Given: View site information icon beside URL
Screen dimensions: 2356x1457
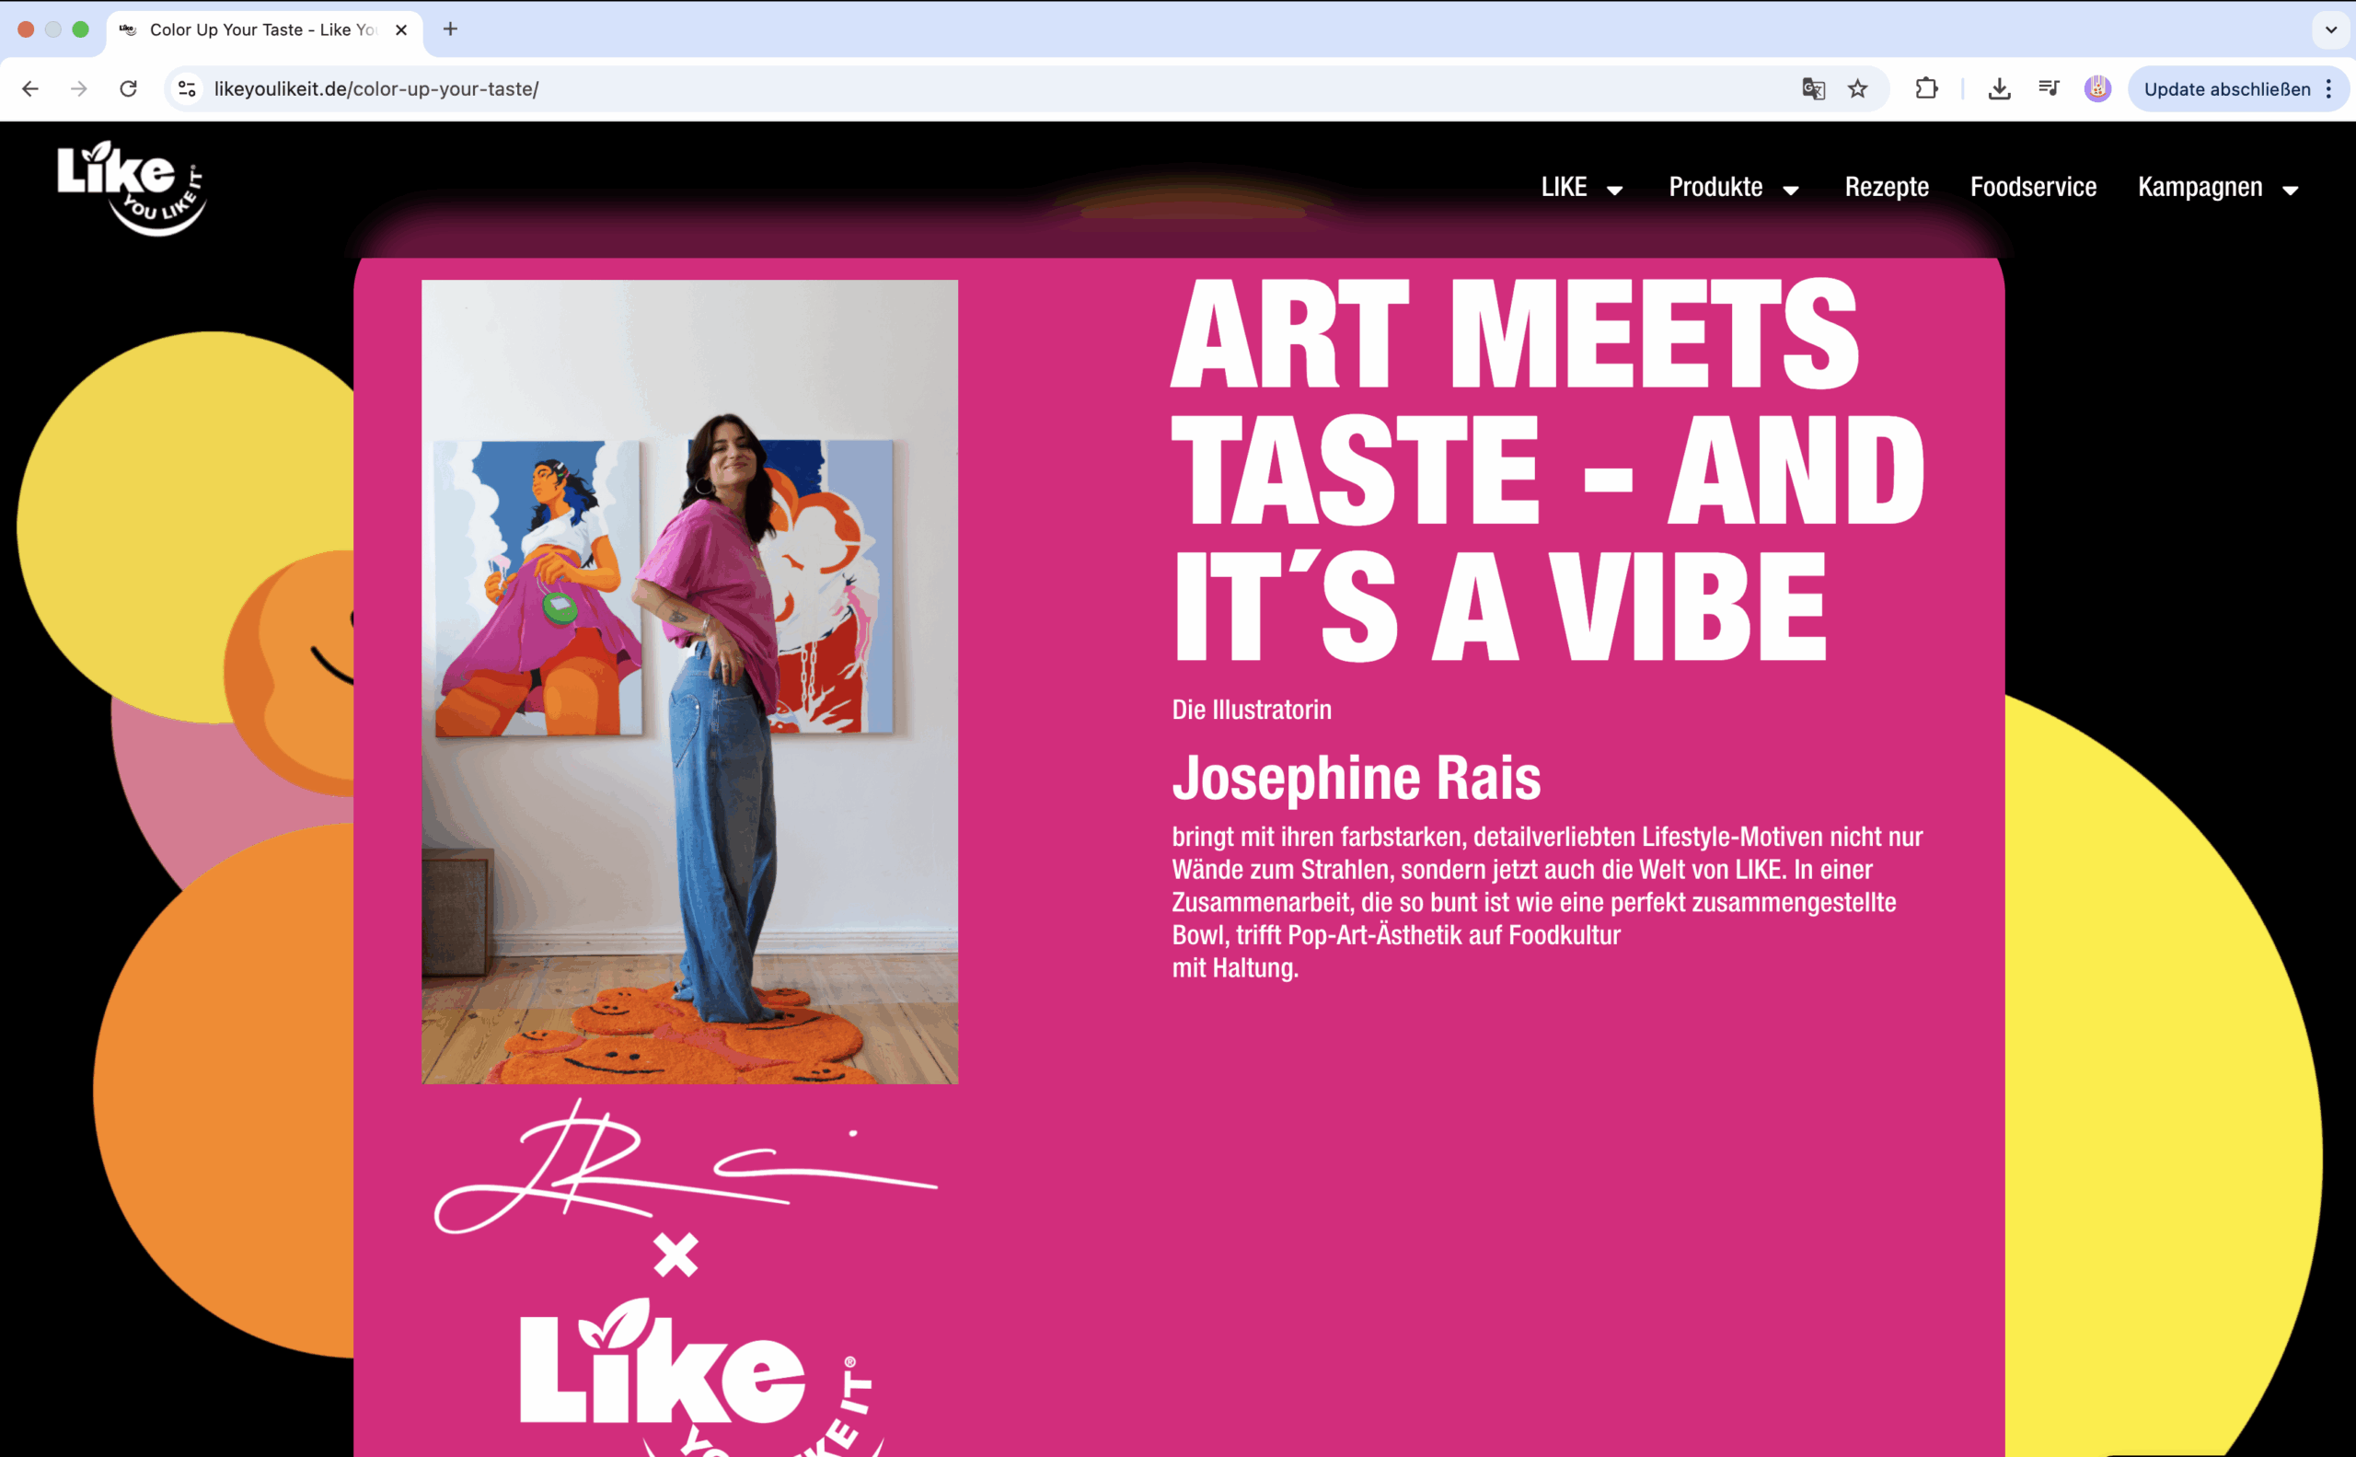Looking at the screenshot, I should pos(188,88).
